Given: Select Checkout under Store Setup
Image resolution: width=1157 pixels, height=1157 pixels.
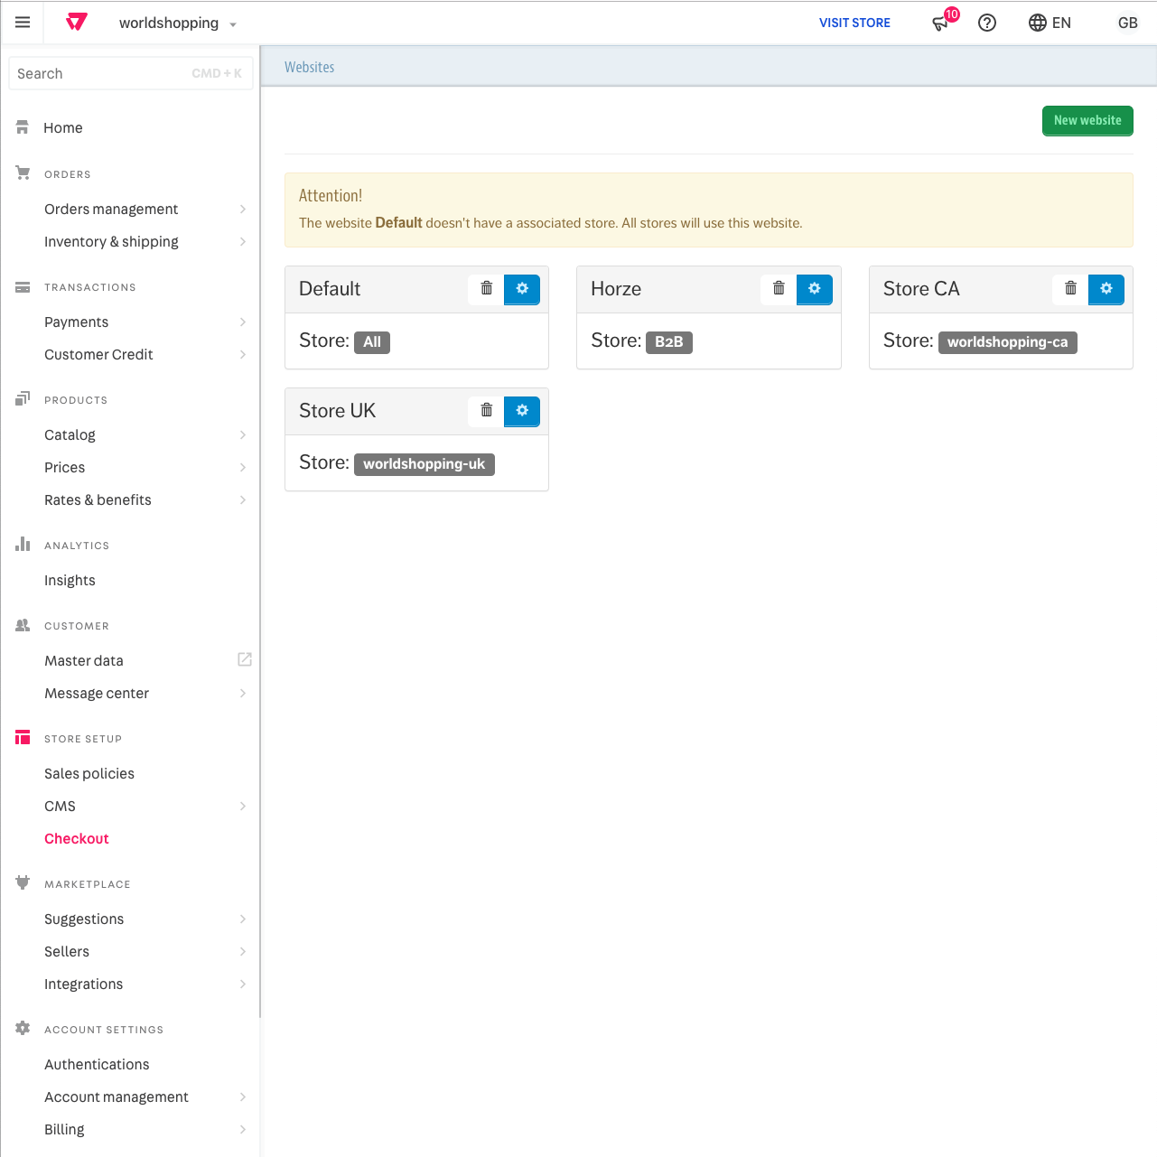Looking at the screenshot, I should click(x=77, y=838).
